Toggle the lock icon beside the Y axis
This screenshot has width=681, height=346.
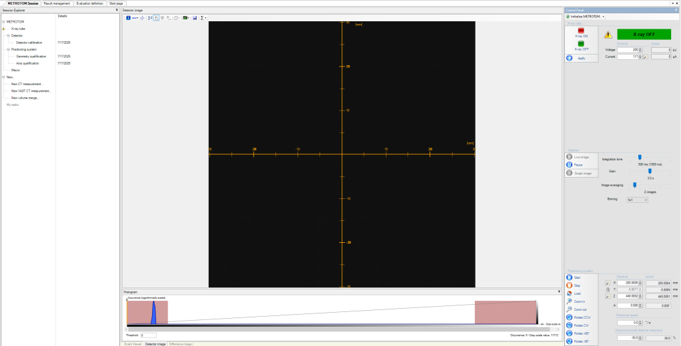(607, 290)
